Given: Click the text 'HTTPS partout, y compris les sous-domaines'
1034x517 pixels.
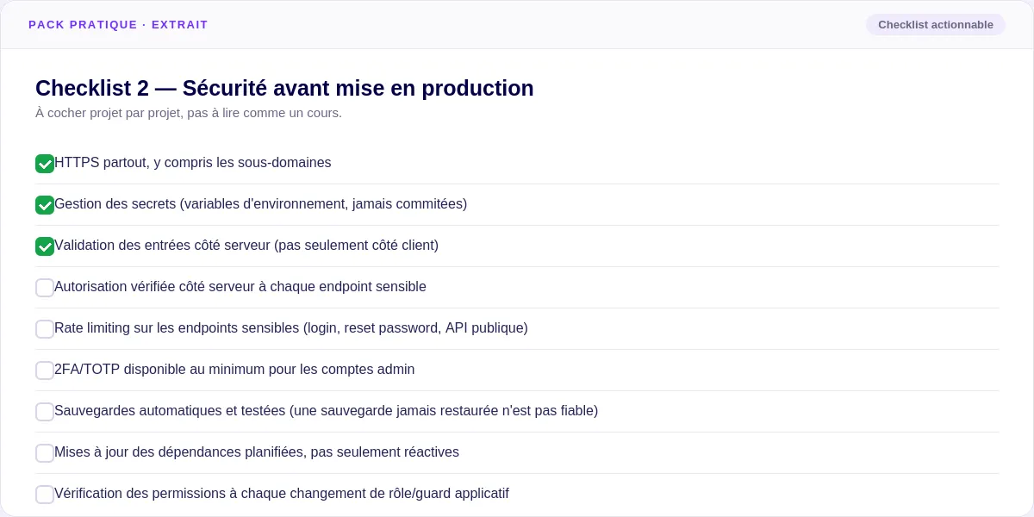Looking at the screenshot, I should [x=193, y=163].
